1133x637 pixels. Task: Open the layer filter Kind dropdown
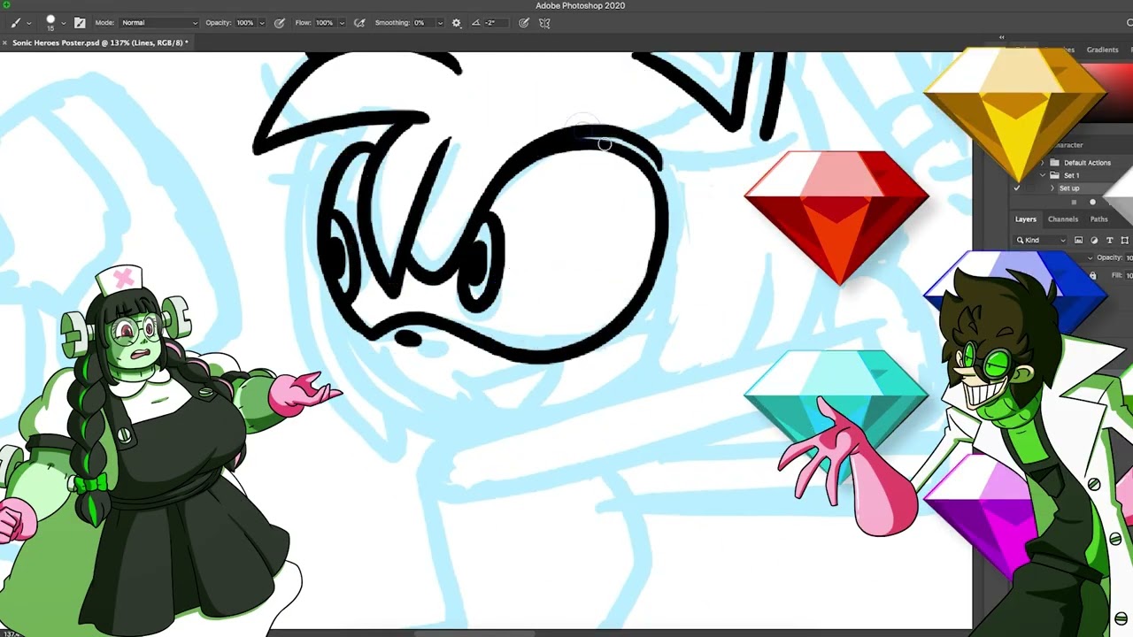point(1041,240)
